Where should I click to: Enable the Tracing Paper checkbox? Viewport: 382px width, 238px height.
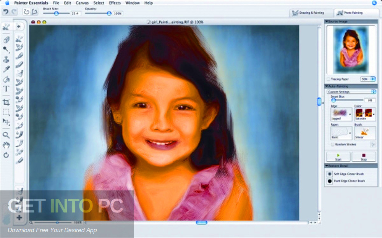(x=329, y=79)
